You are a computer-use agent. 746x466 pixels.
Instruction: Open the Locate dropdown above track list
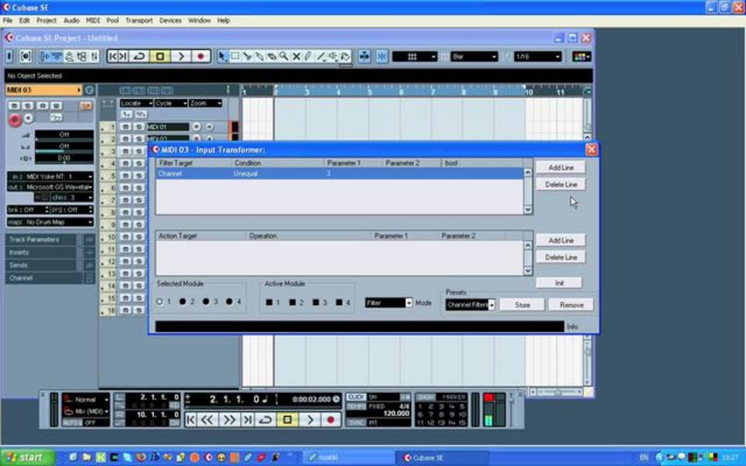136,103
